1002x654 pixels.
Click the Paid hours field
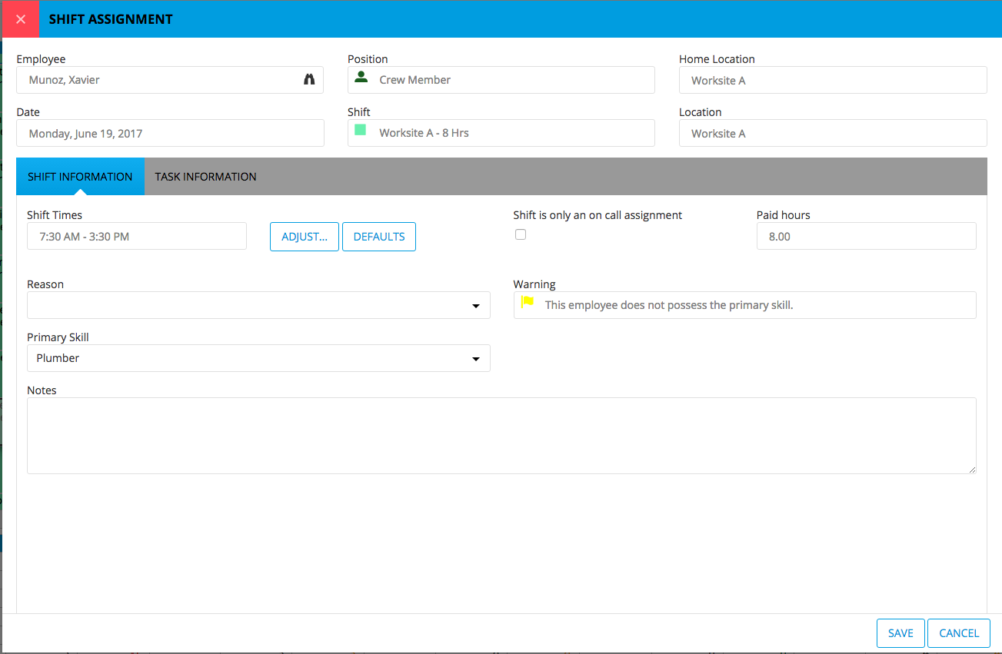click(x=866, y=237)
